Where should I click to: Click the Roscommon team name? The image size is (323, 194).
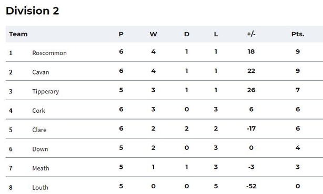point(49,53)
